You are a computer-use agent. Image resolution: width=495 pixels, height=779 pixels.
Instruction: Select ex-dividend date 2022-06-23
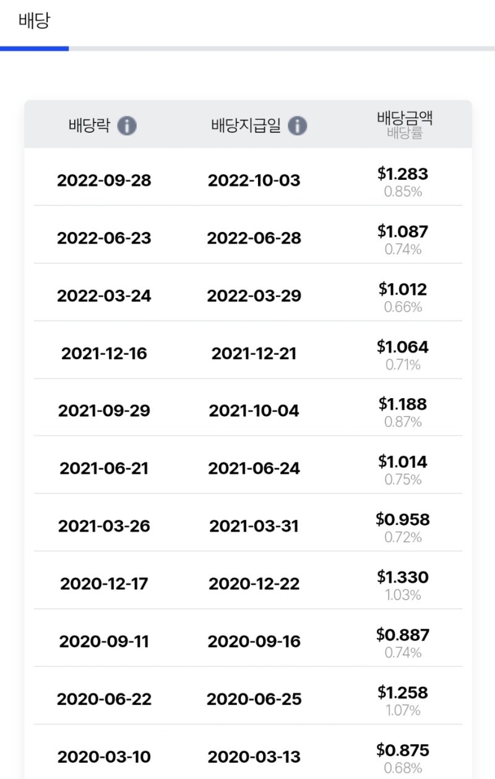(x=104, y=238)
